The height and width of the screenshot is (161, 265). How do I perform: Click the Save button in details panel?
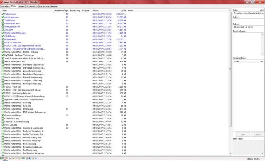(x=243, y=134)
